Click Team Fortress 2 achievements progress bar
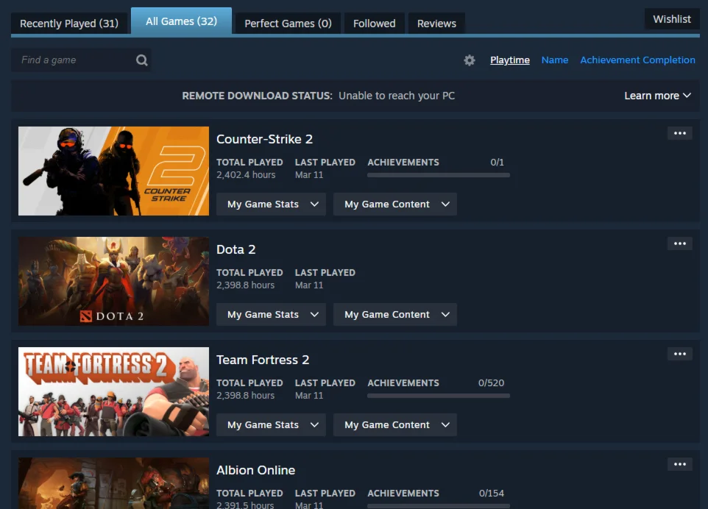The image size is (708, 509). (439, 396)
